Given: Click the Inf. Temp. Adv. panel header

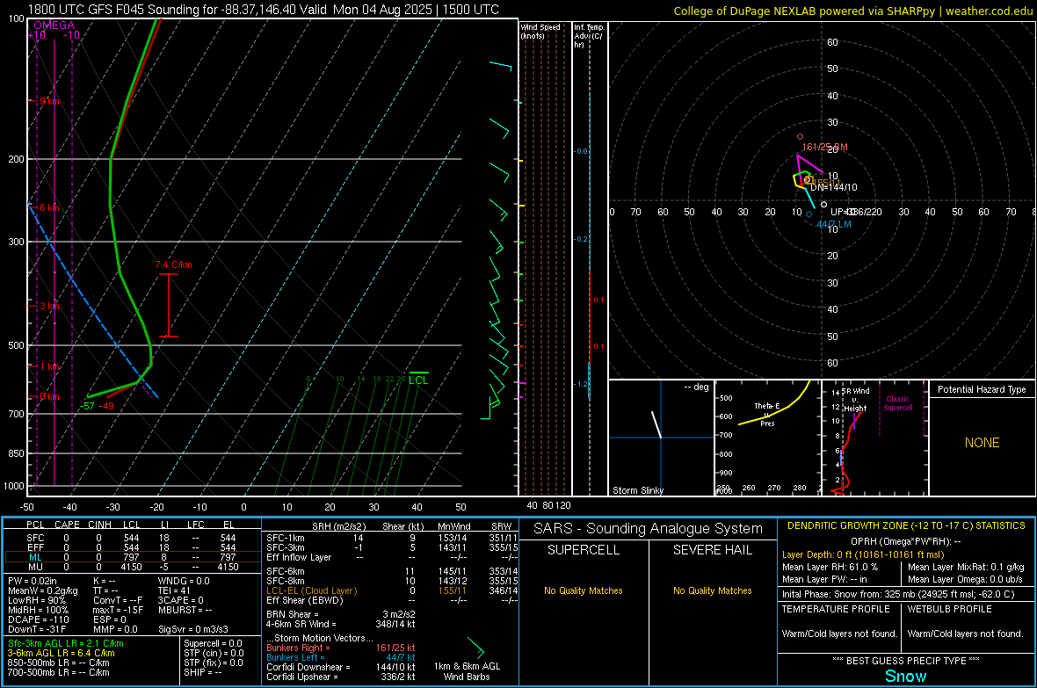Looking at the screenshot, I should click(590, 36).
